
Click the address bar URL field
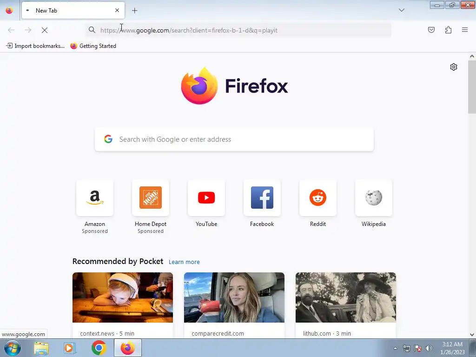(238, 30)
